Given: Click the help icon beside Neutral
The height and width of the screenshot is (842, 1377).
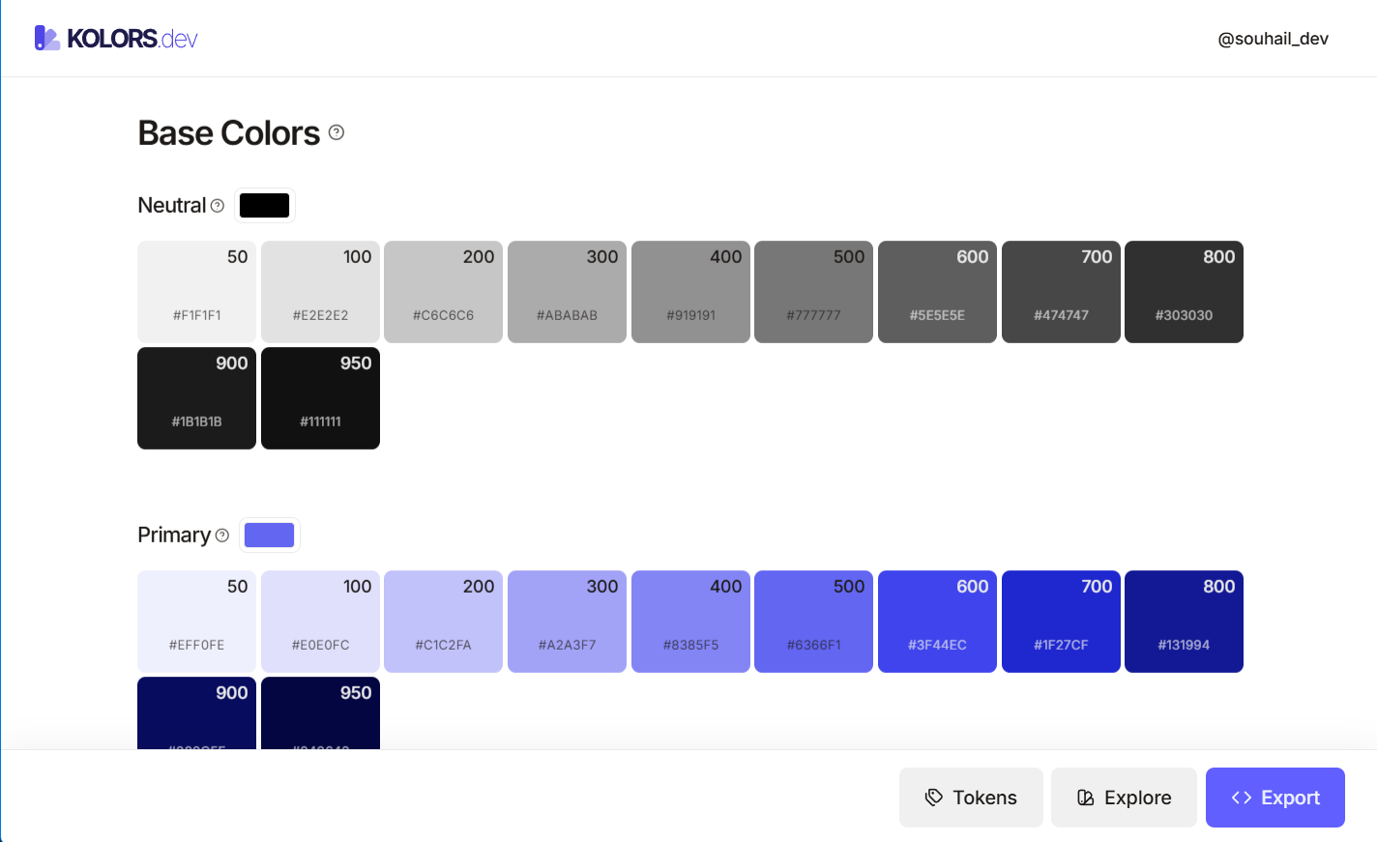Looking at the screenshot, I should (x=218, y=205).
